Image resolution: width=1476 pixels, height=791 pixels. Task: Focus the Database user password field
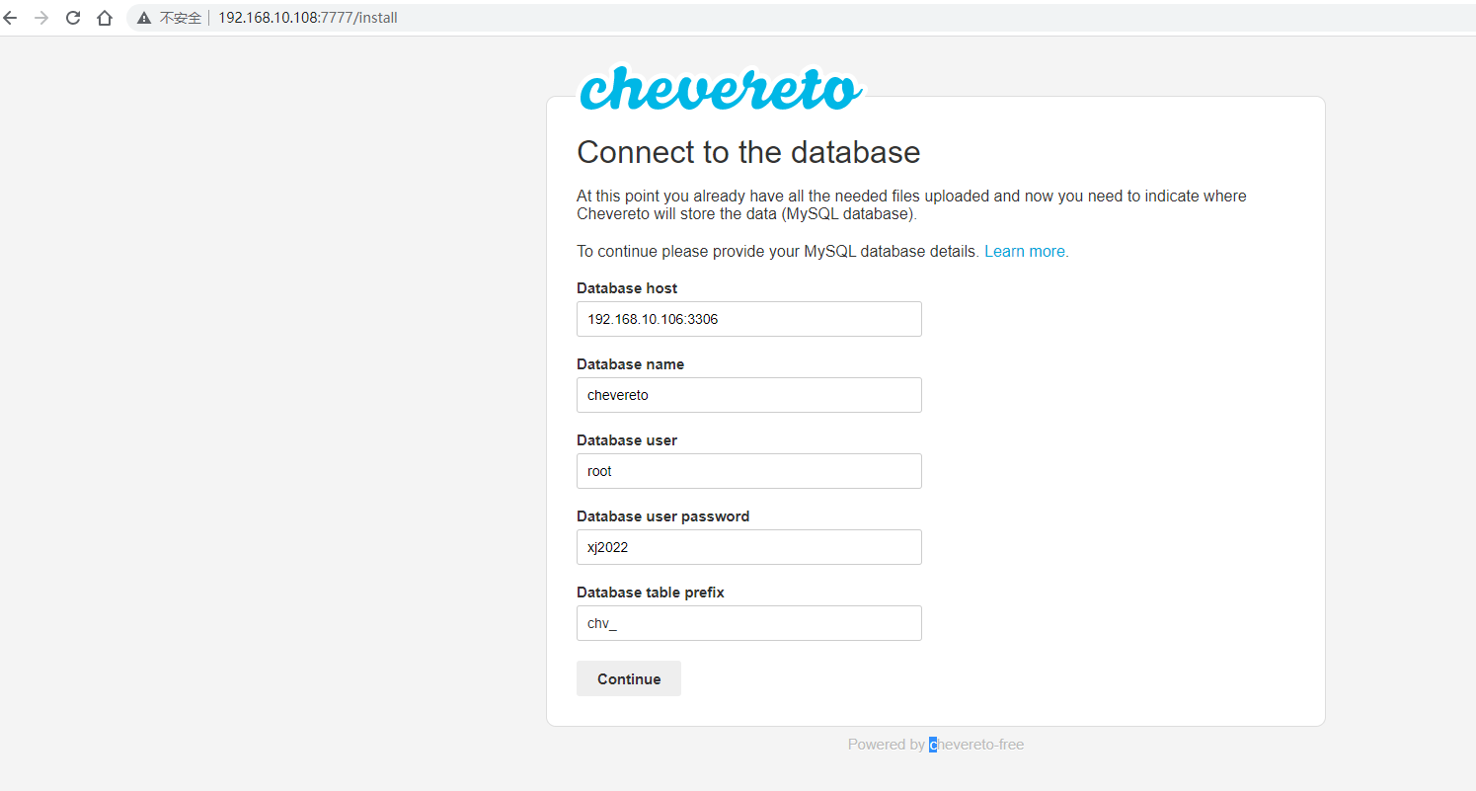click(x=748, y=547)
